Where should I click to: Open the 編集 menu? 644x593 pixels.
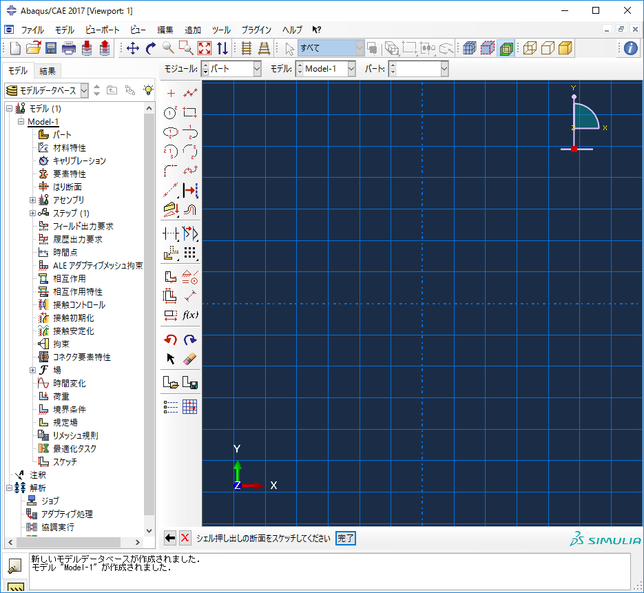tap(165, 30)
